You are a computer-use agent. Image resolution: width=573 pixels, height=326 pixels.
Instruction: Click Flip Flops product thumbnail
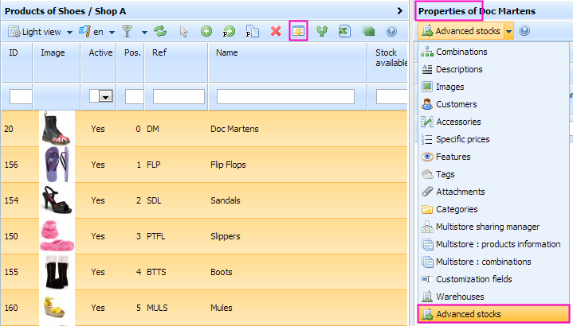57,165
